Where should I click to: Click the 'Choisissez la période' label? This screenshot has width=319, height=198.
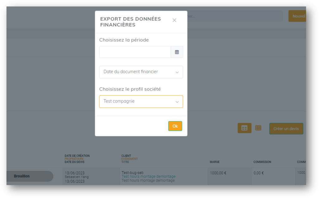coord(124,40)
